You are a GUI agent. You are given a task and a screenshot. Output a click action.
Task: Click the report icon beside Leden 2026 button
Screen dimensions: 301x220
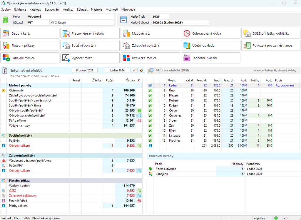point(135,70)
